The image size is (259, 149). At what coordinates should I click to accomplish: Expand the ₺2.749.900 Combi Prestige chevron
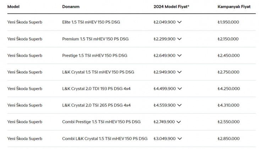(x=178, y=122)
